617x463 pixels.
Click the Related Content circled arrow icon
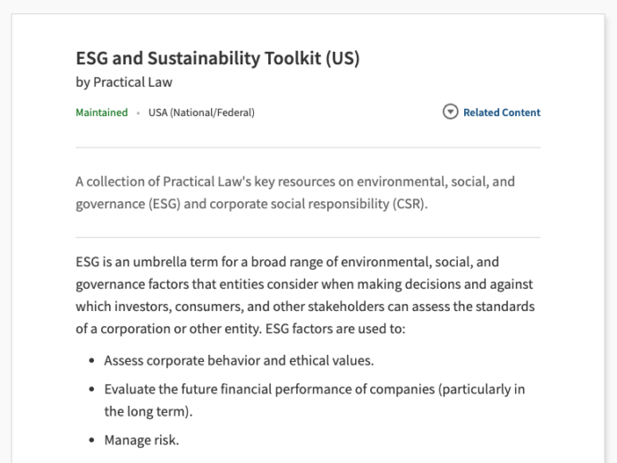[x=451, y=113]
